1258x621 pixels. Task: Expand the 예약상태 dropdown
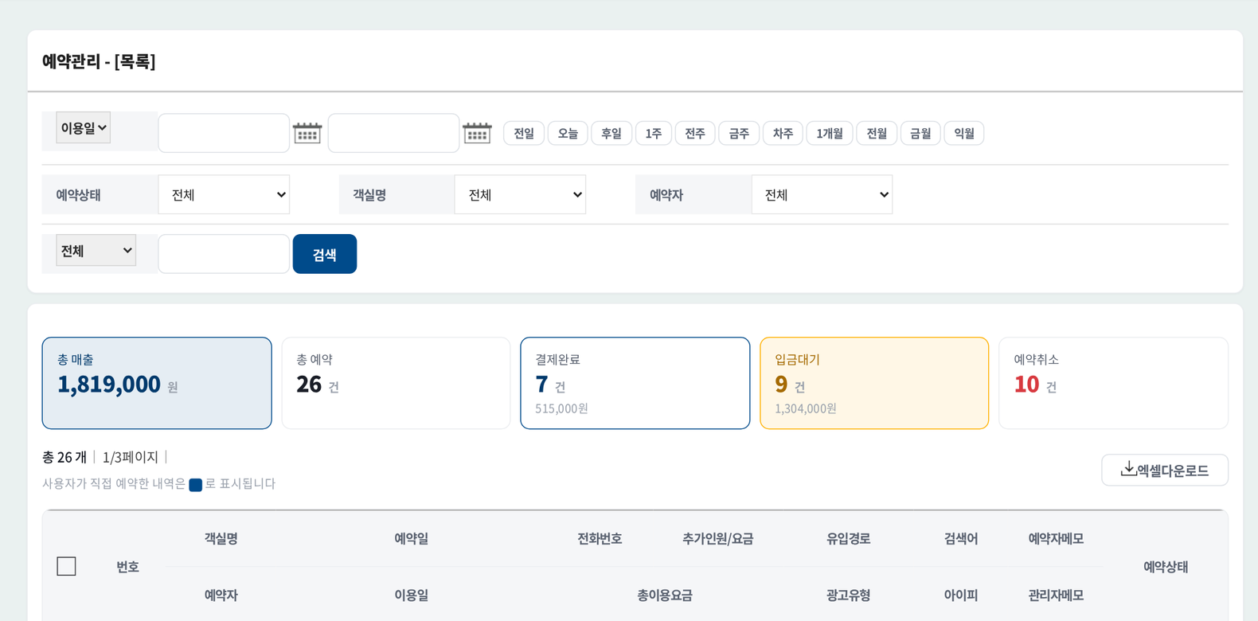(x=224, y=194)
